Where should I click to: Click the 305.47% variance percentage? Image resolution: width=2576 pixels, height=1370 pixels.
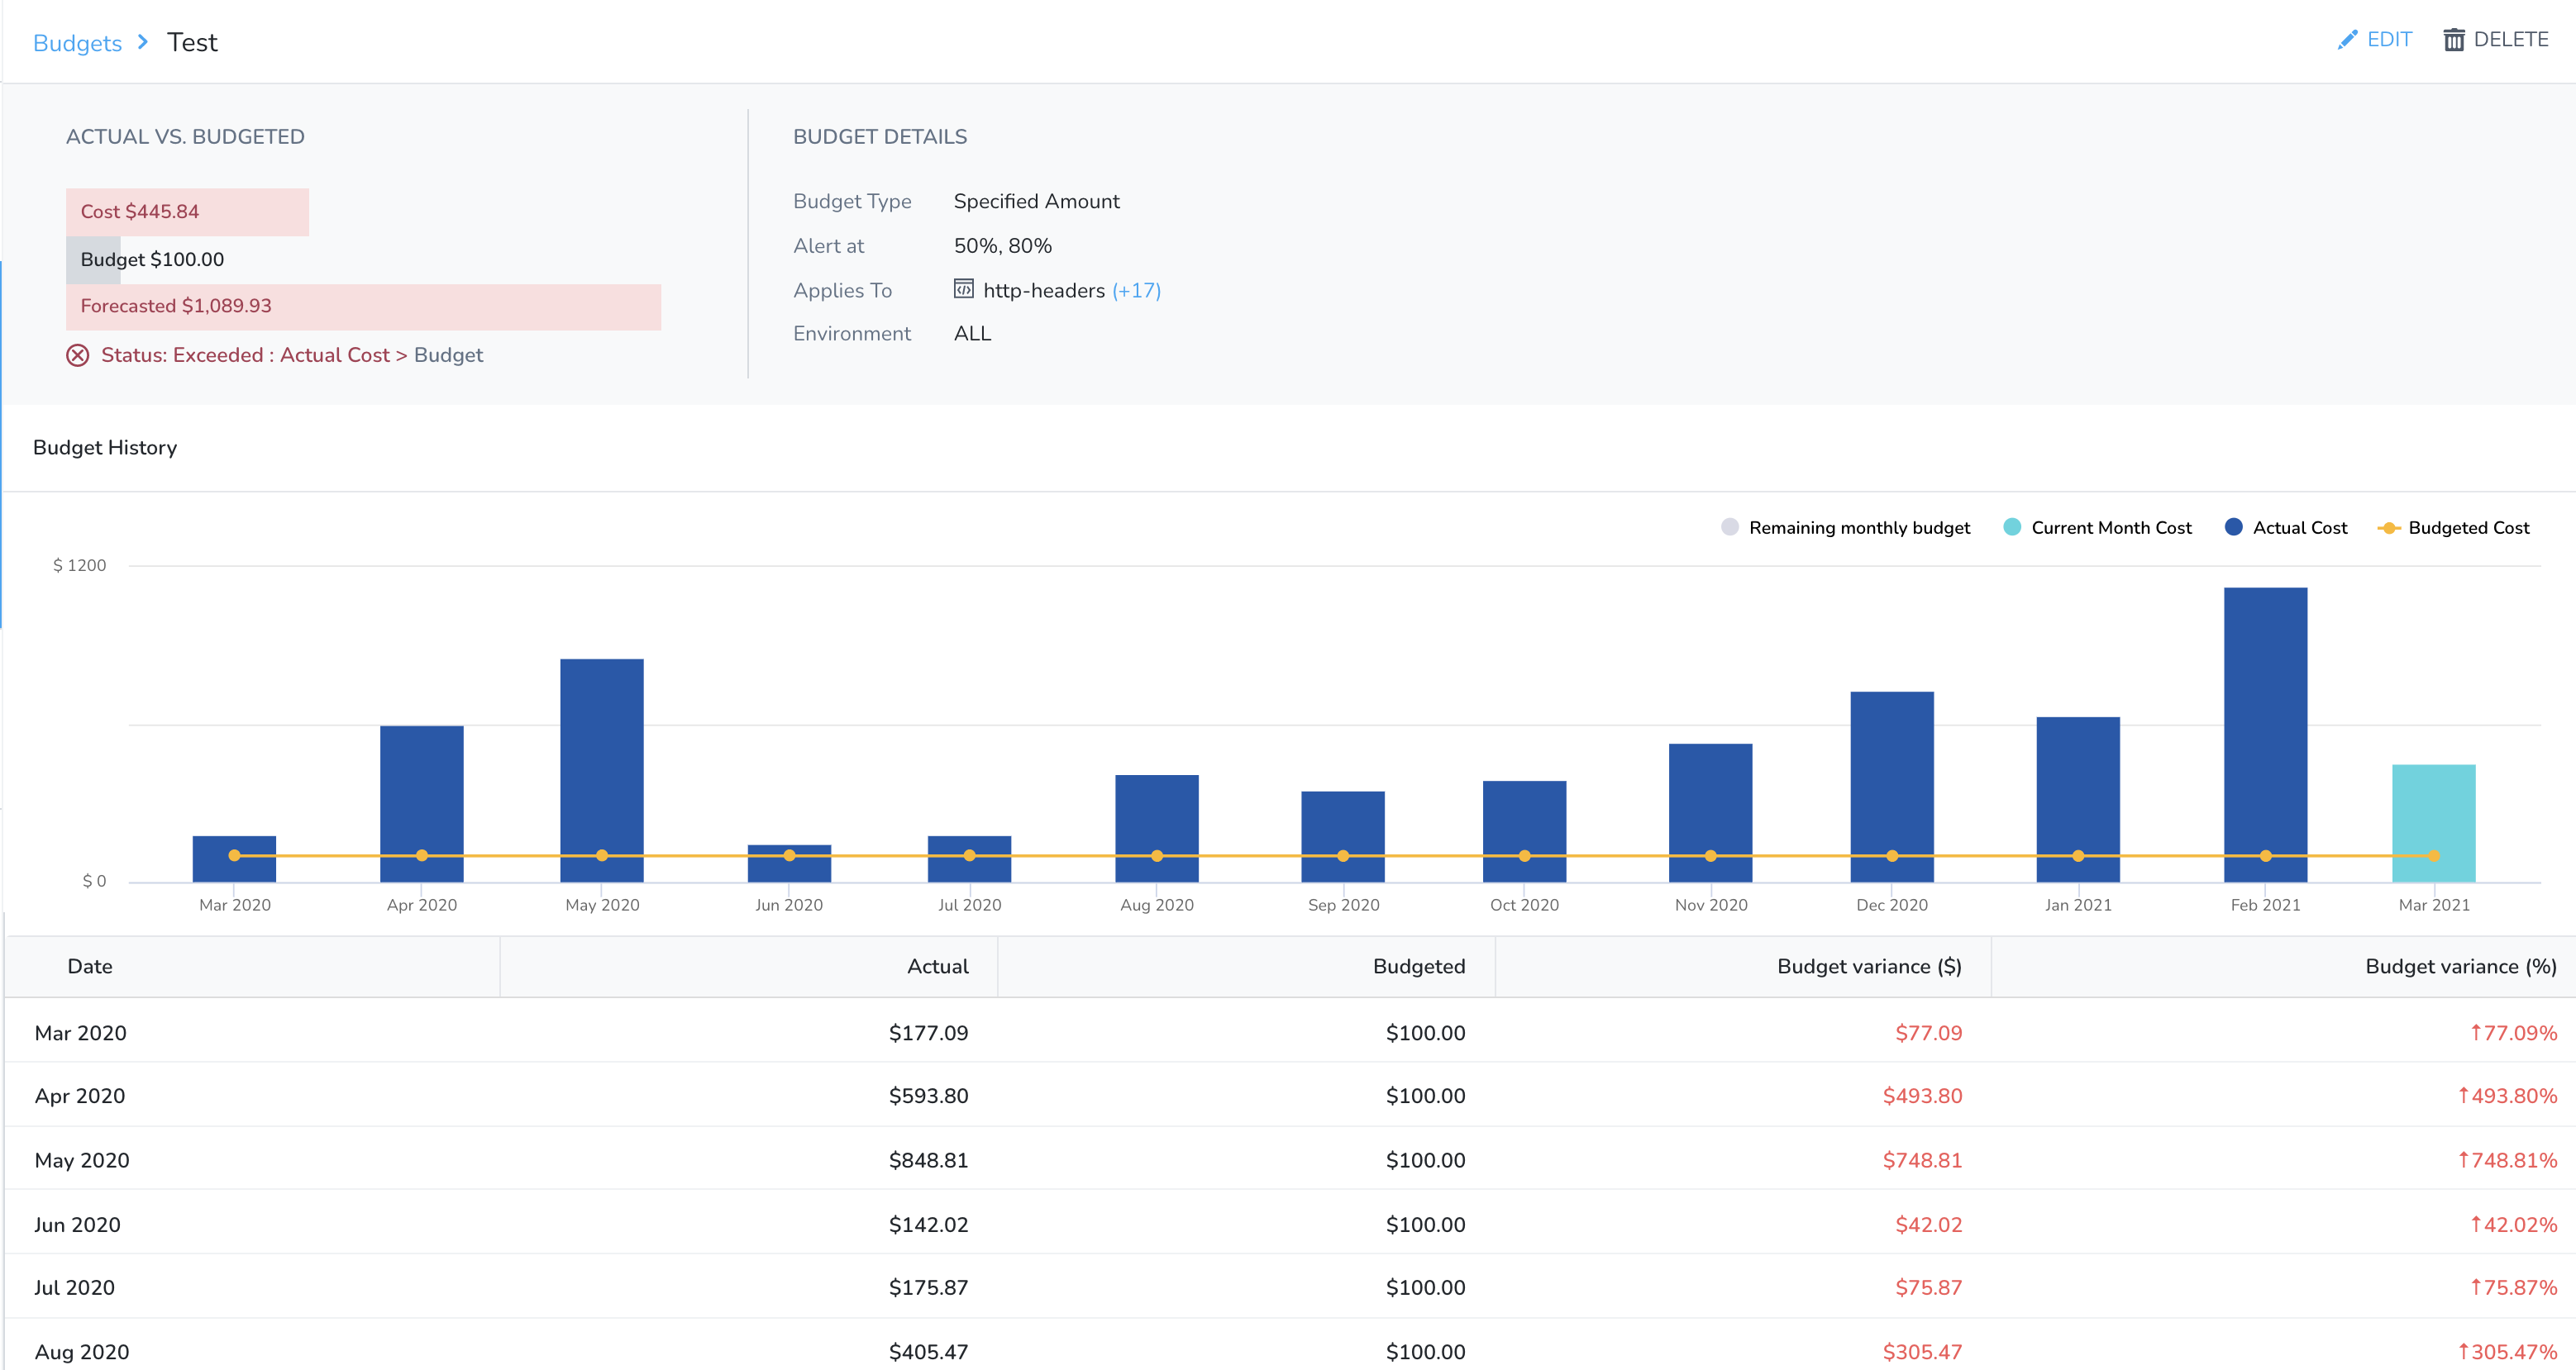point(2508,1352)
